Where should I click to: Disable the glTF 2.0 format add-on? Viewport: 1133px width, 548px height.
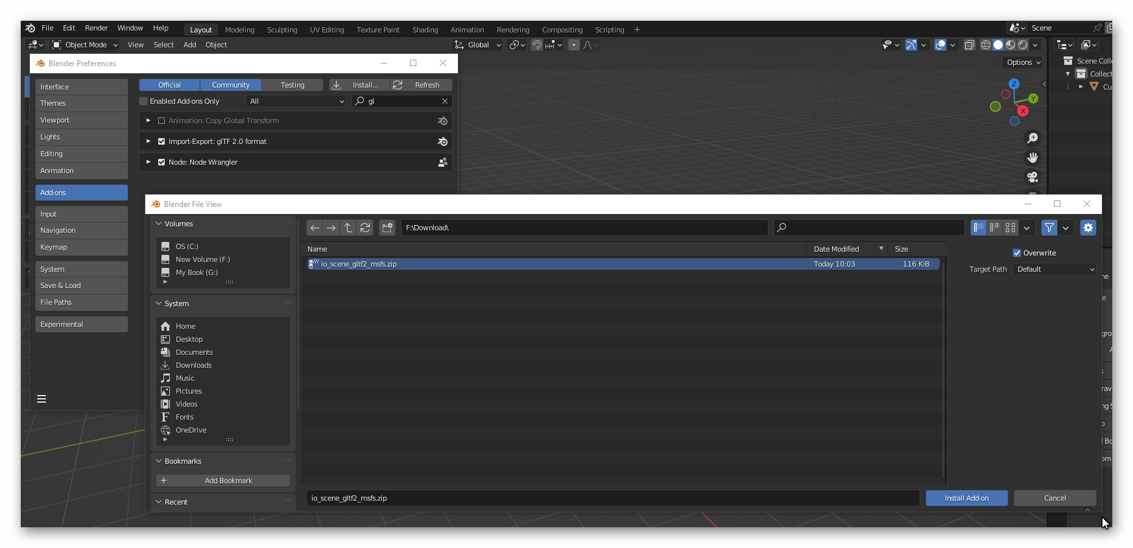tap(161, 141)
